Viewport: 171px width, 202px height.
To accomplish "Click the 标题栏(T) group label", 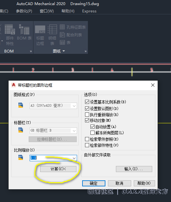I will pyautogui.click(x=22, y=123).
